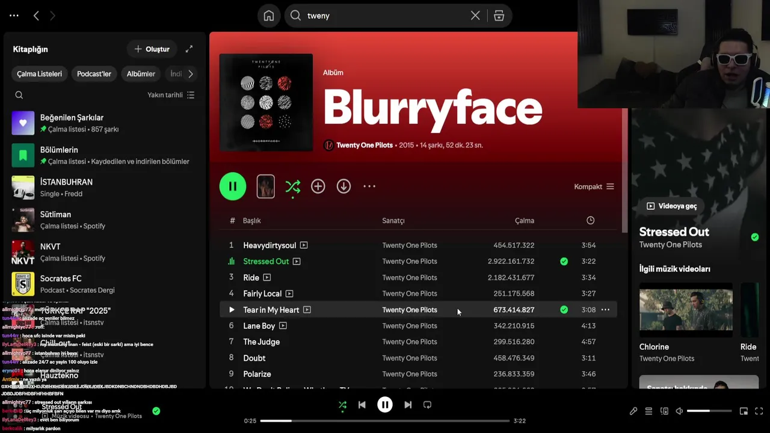Open the Yakın tarihli sort dropdown
The image size is (770, 433).
[171, 95]
